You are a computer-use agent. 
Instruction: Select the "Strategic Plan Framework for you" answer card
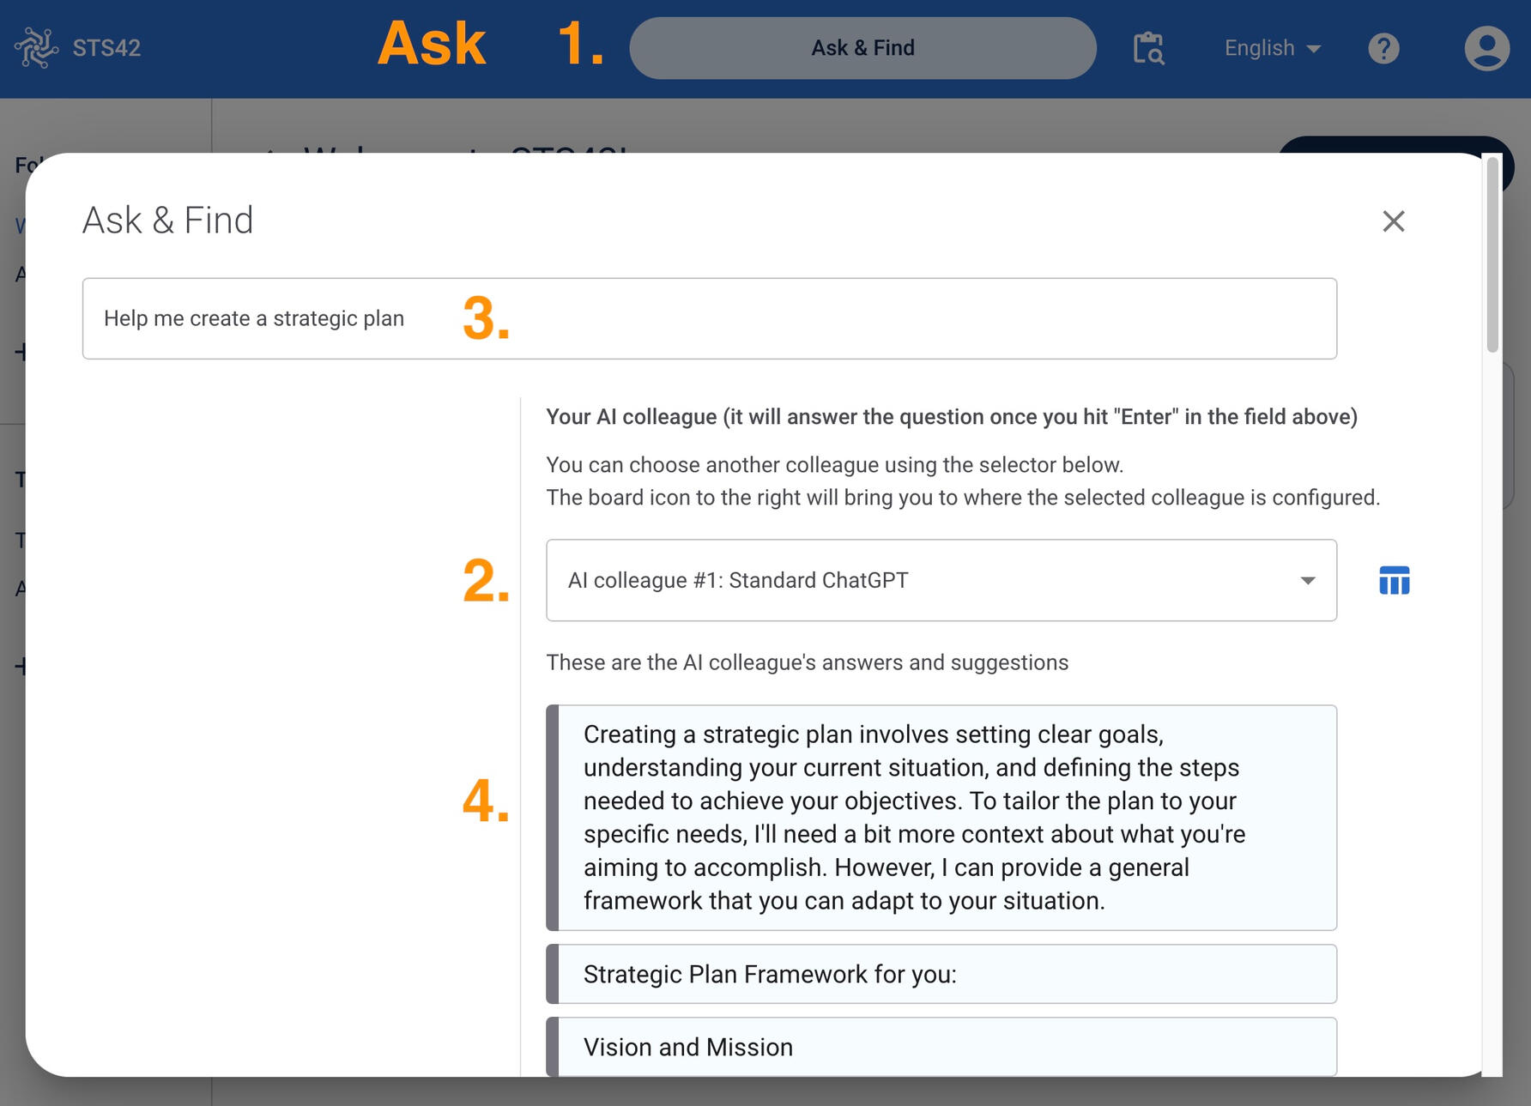tap(941, 974)
